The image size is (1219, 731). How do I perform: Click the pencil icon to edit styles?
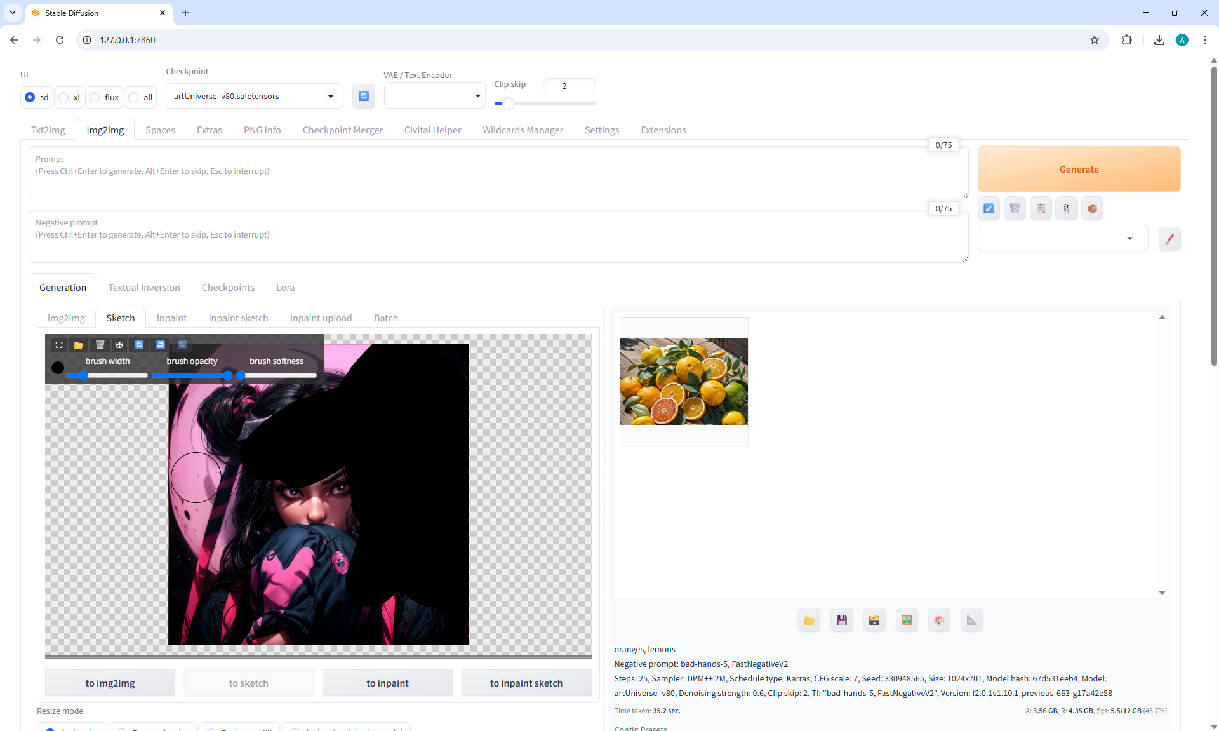pos(1169,239)
